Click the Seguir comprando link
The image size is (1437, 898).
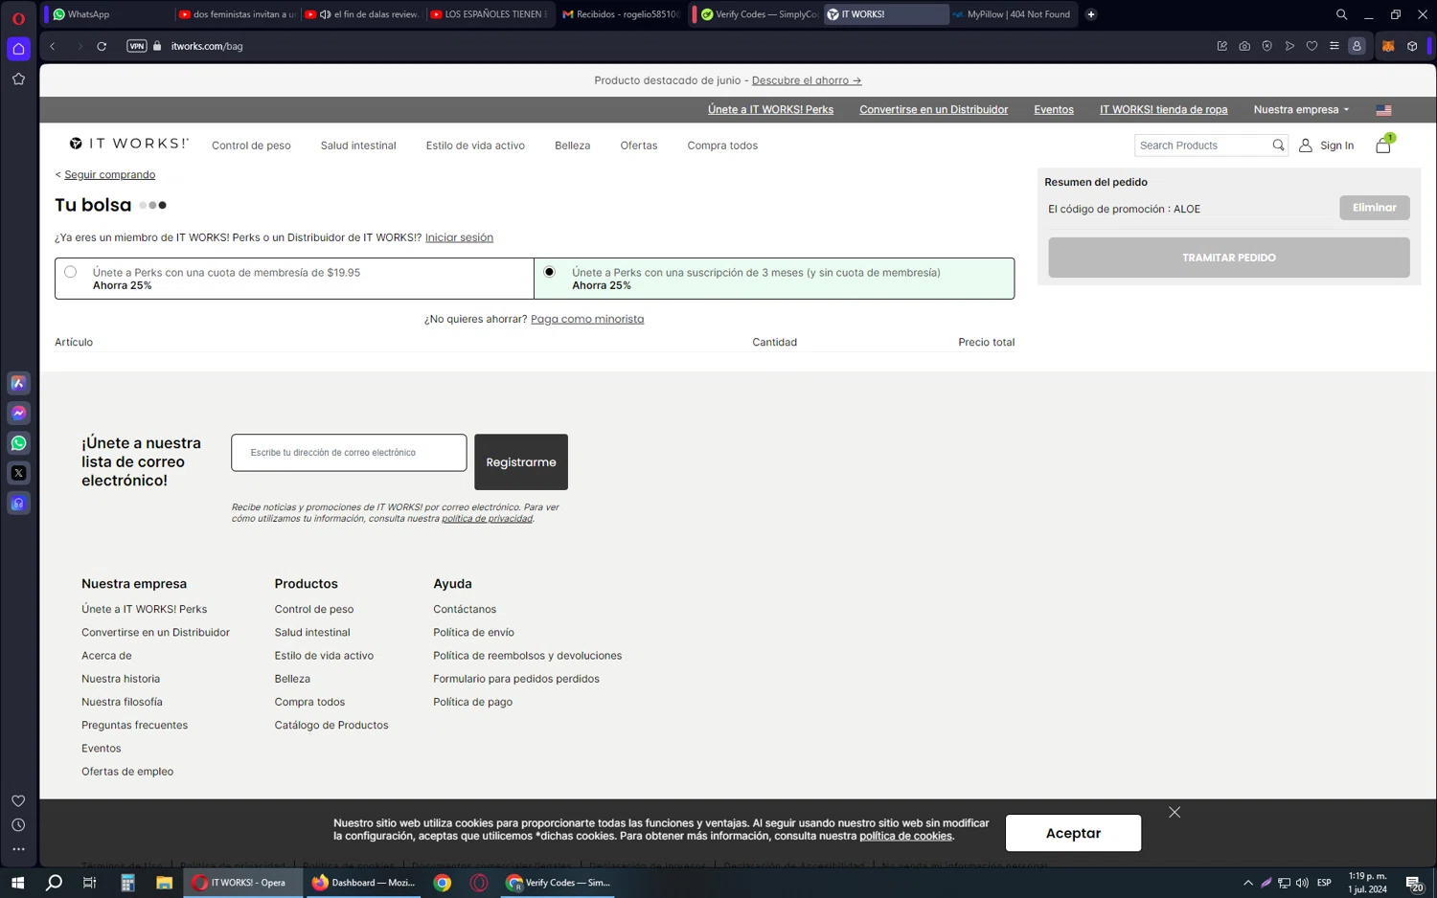(109, 174)
